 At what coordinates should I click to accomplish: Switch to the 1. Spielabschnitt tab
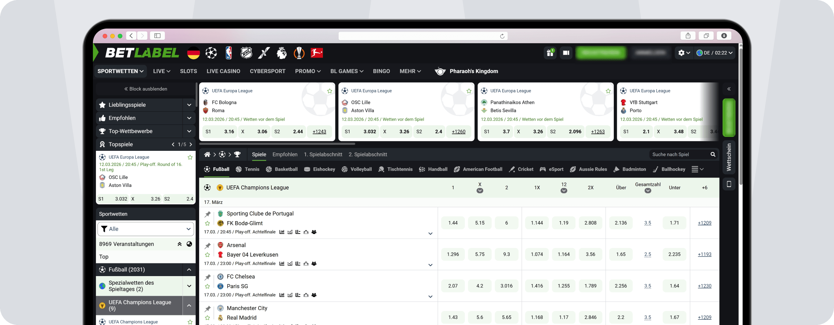pos(323,155)
